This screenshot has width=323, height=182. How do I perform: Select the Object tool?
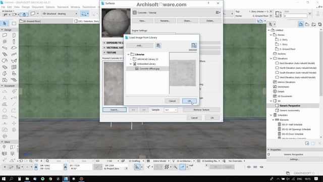(14, 74)
